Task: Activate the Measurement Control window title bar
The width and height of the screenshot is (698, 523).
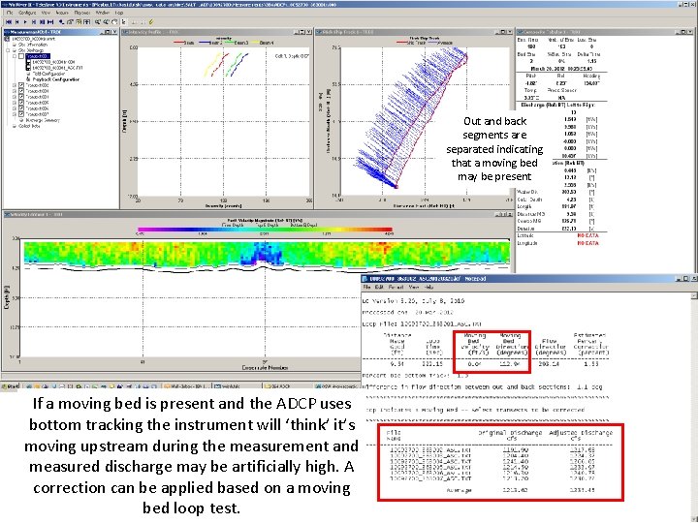Action: tap(60, 32)
